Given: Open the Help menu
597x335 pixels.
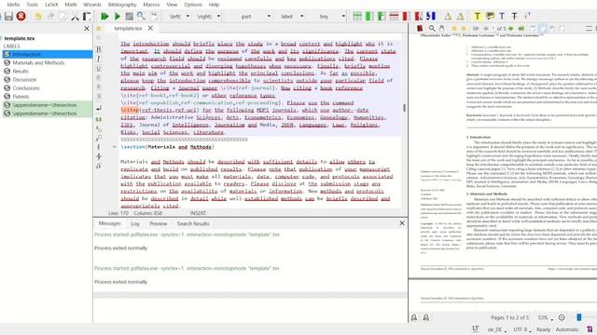Looking at the screenshot, I should [214, 5].
